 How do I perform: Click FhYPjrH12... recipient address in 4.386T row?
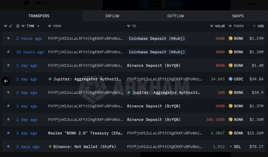(164, 133)
